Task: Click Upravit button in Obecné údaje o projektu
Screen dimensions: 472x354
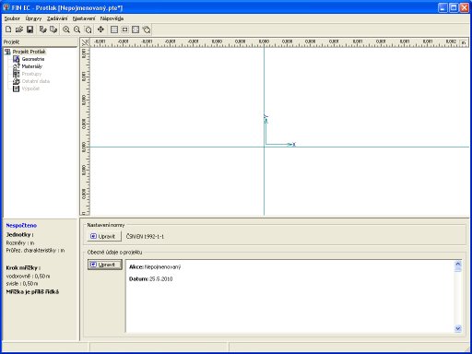Action: [x=105, y=265]
